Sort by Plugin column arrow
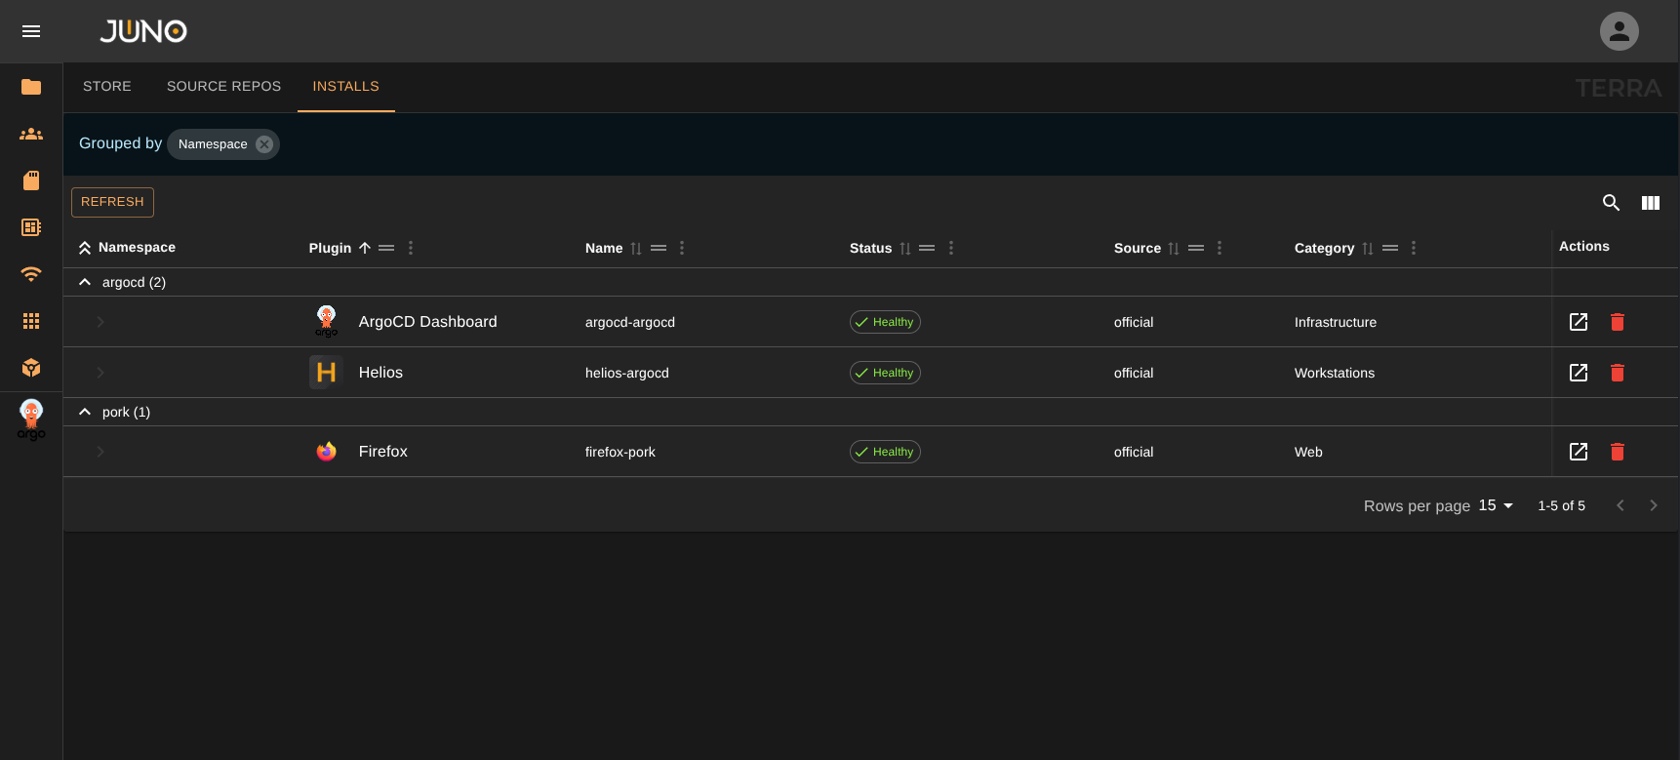The image size is (1680, 760). pos(365,248)
